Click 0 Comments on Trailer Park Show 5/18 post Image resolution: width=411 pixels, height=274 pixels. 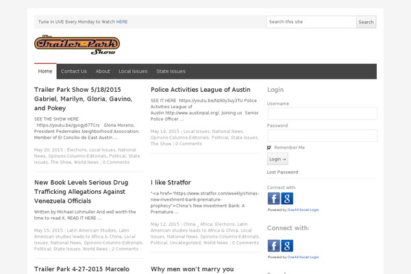pyautogui.click(x=116, y=162)
